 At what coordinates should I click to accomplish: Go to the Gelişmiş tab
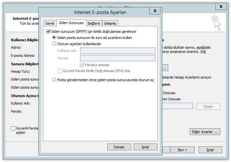click(x=110, y=23)
